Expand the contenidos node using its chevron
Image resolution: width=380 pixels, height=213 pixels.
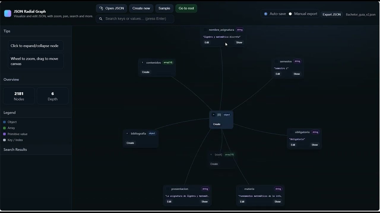[x=142, y=62]
